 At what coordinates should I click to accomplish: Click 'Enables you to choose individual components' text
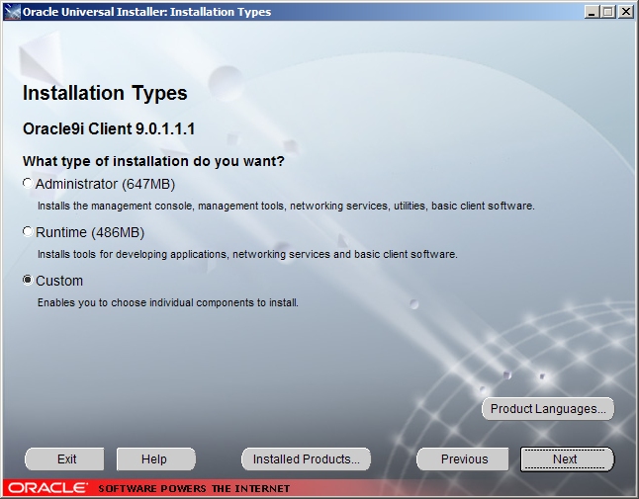[167, 302]
